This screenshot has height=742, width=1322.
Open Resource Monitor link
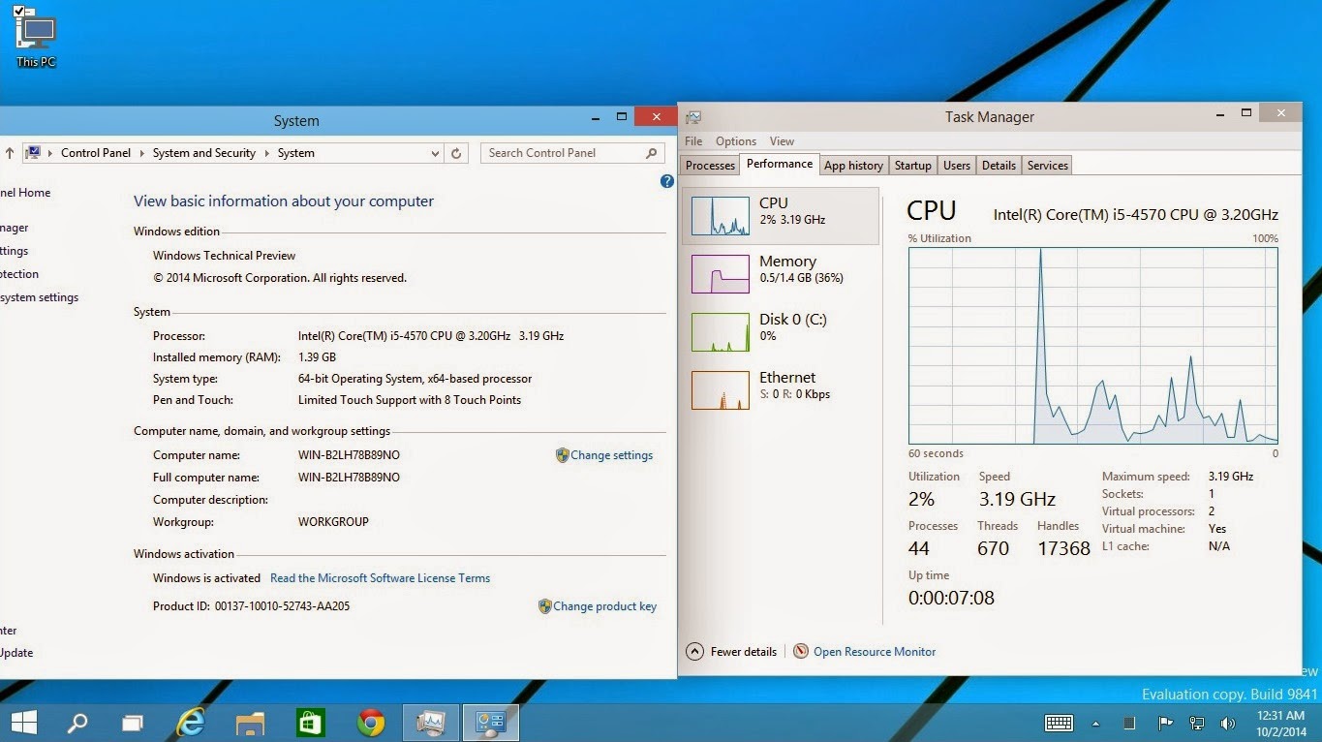875,652
